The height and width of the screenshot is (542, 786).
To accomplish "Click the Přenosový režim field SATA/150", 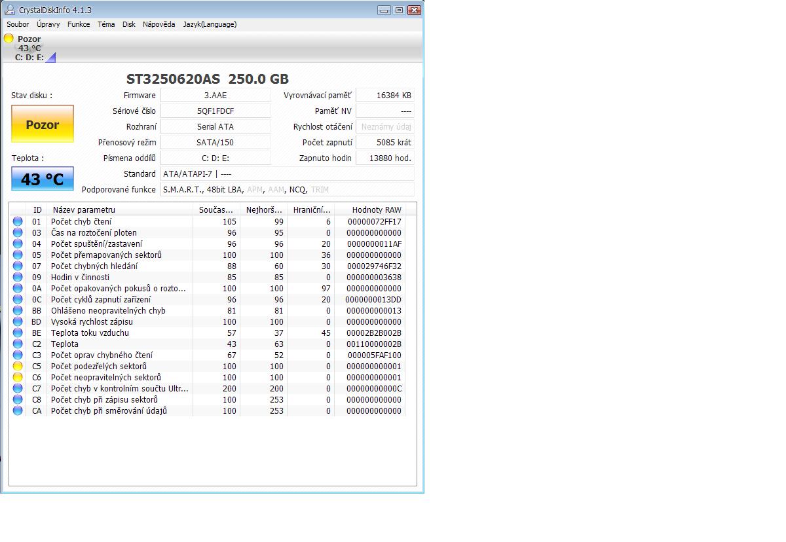I will [215, 143].
